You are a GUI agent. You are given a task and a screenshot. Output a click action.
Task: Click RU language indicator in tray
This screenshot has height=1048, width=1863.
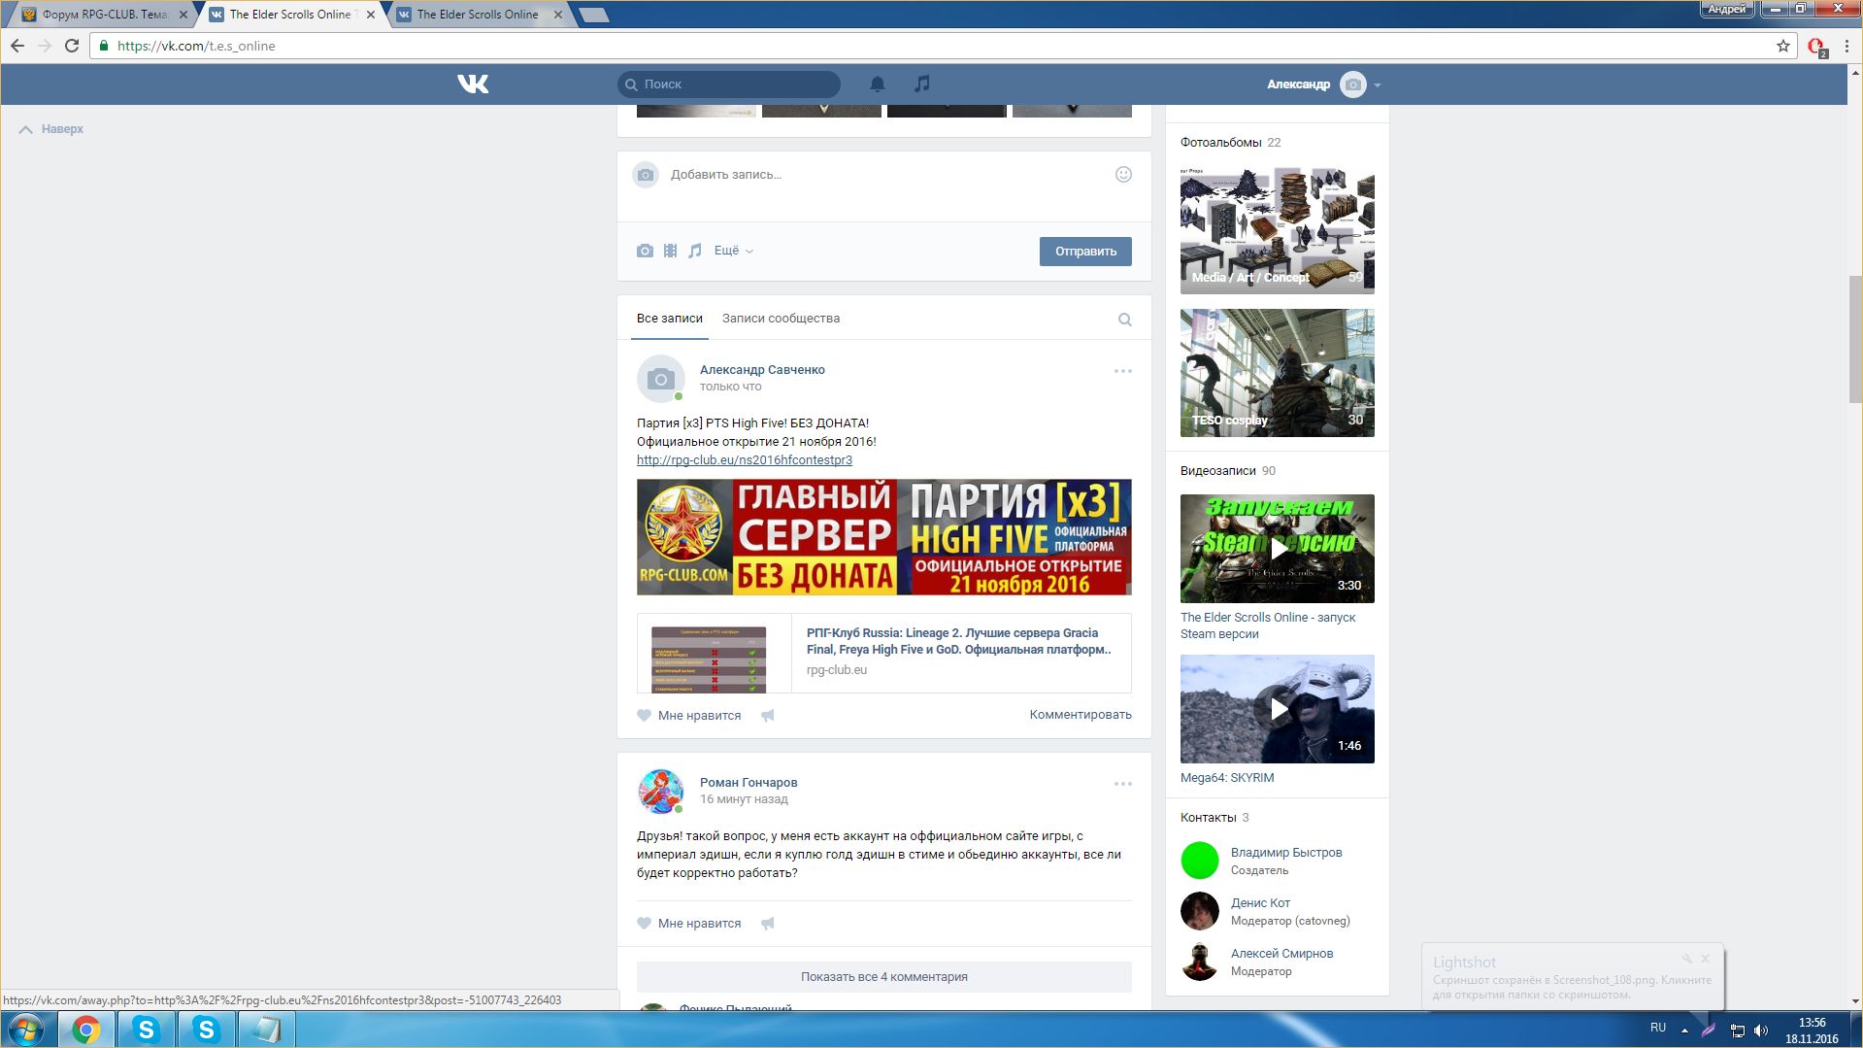pos(1658,1028)
